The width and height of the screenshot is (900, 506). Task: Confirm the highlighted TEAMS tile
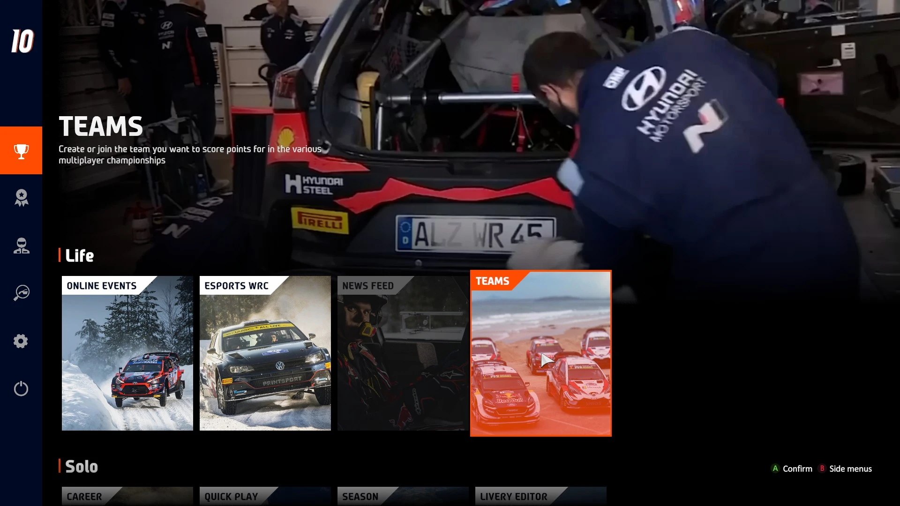tap(540, 354)
